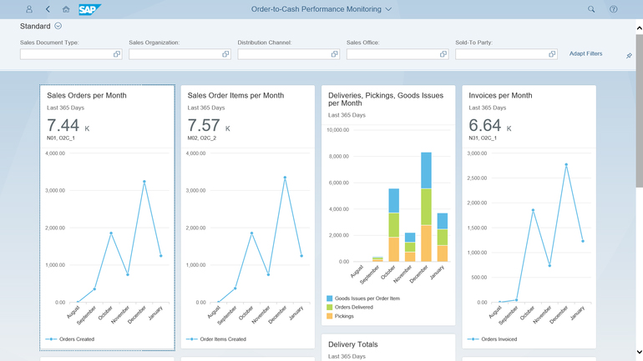This screenshot has height=361, width=643.
Task: Click inside the Sales Office input field
Action: (392, 54)
